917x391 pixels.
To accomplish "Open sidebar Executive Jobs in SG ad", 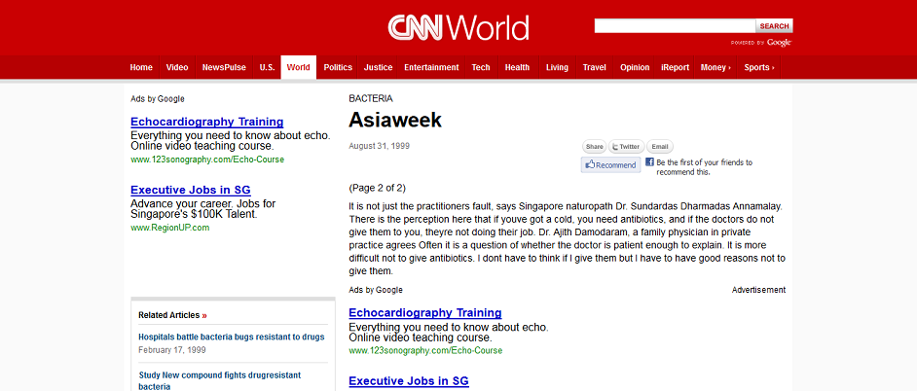I will pos(191,190).
